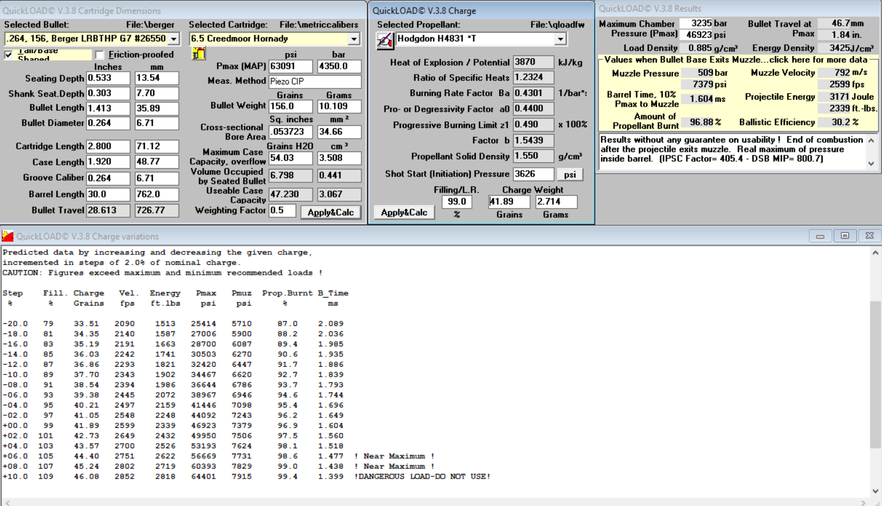The image size is (882, 506).
Task: Click the Pmax (MAP) psi field
Action: 290,66
